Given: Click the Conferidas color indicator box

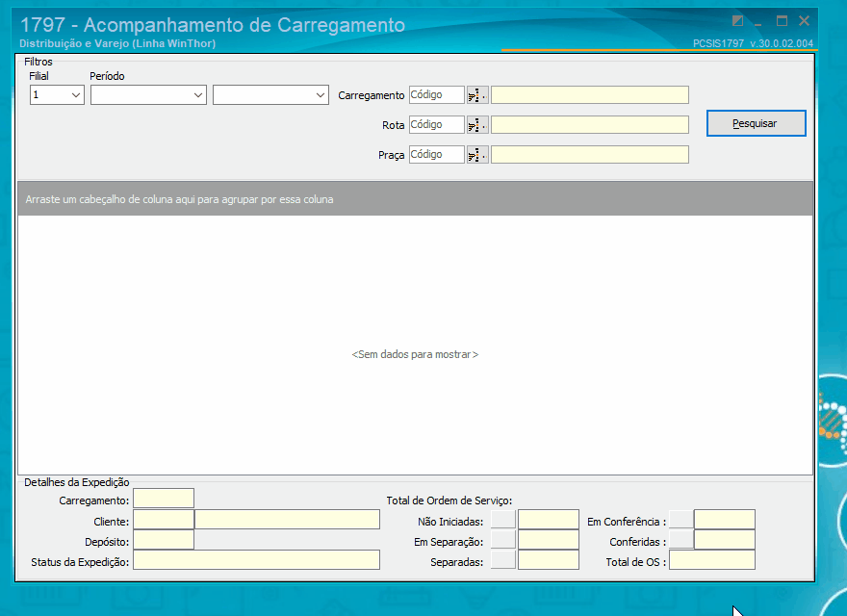Looking at the screenshot, I should coord(681,539).
